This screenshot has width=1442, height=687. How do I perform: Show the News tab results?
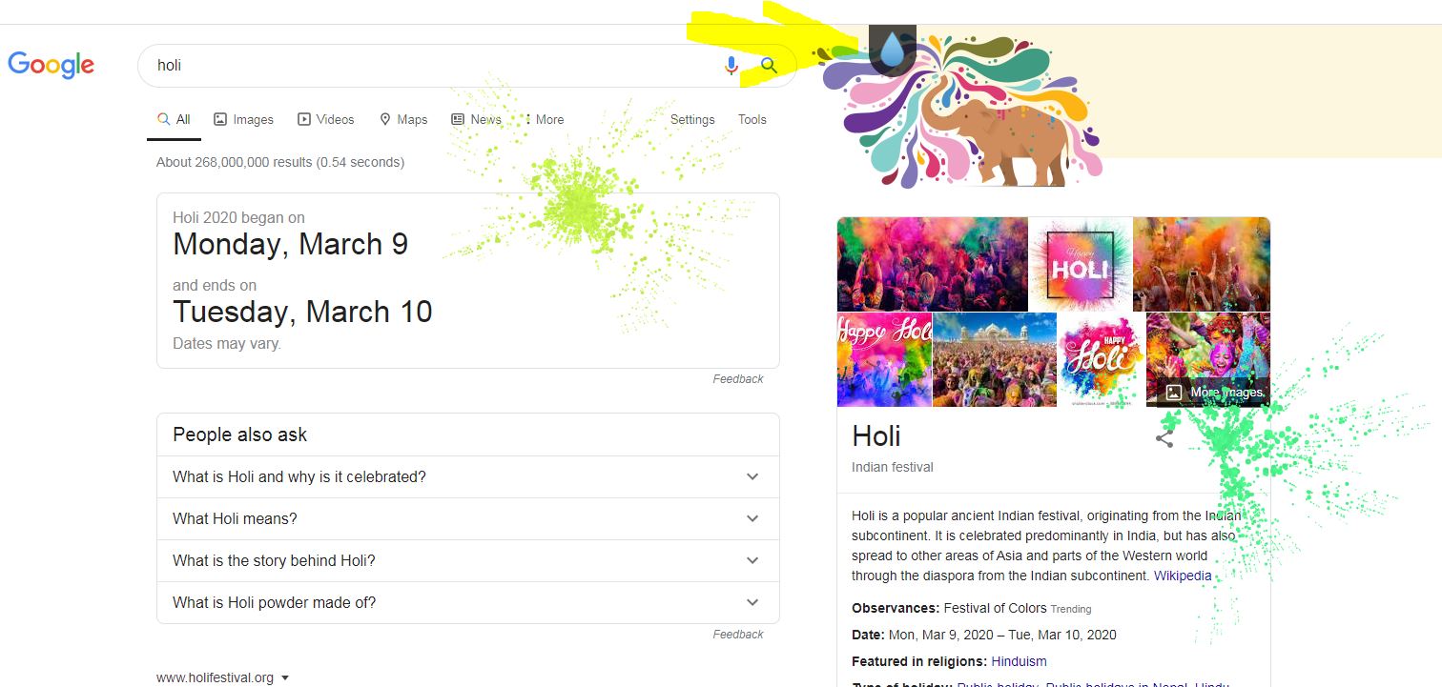[x=476, y=119]
